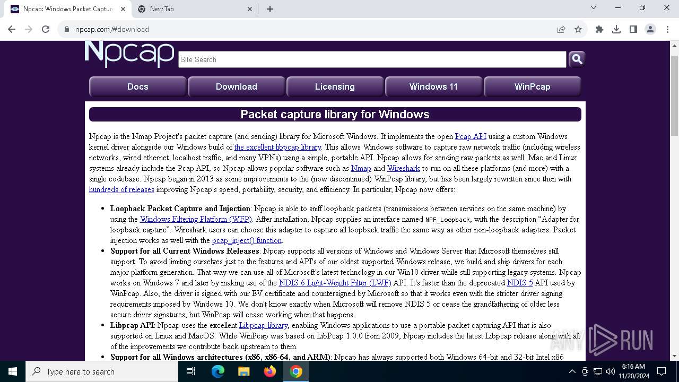Open a new tab with plus button
This screenshot has width=679, height=382.
(270, 8)
